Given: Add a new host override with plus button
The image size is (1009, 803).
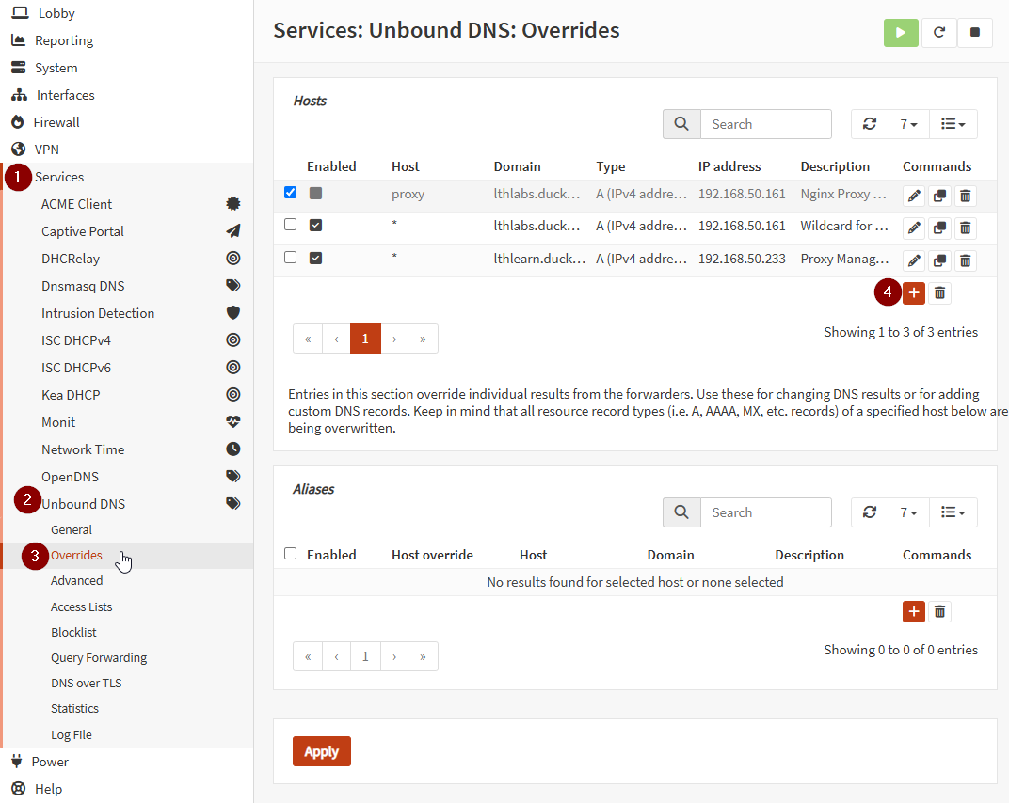Looking at the screenshot, I should (x=914, y=293).
